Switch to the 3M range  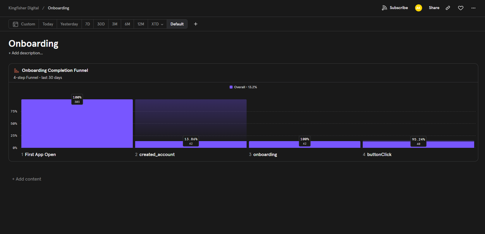click(115, 24)
